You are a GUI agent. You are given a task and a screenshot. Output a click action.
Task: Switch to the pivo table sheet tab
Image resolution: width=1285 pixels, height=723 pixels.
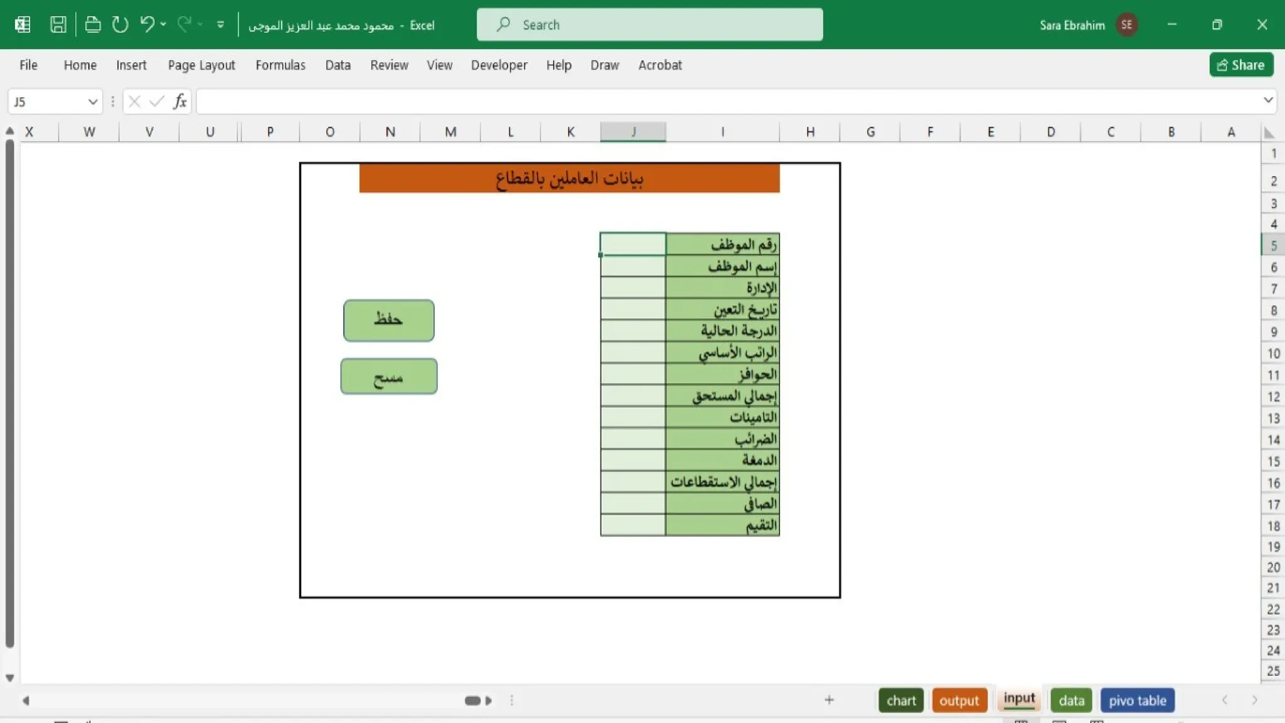[1137, 700]
